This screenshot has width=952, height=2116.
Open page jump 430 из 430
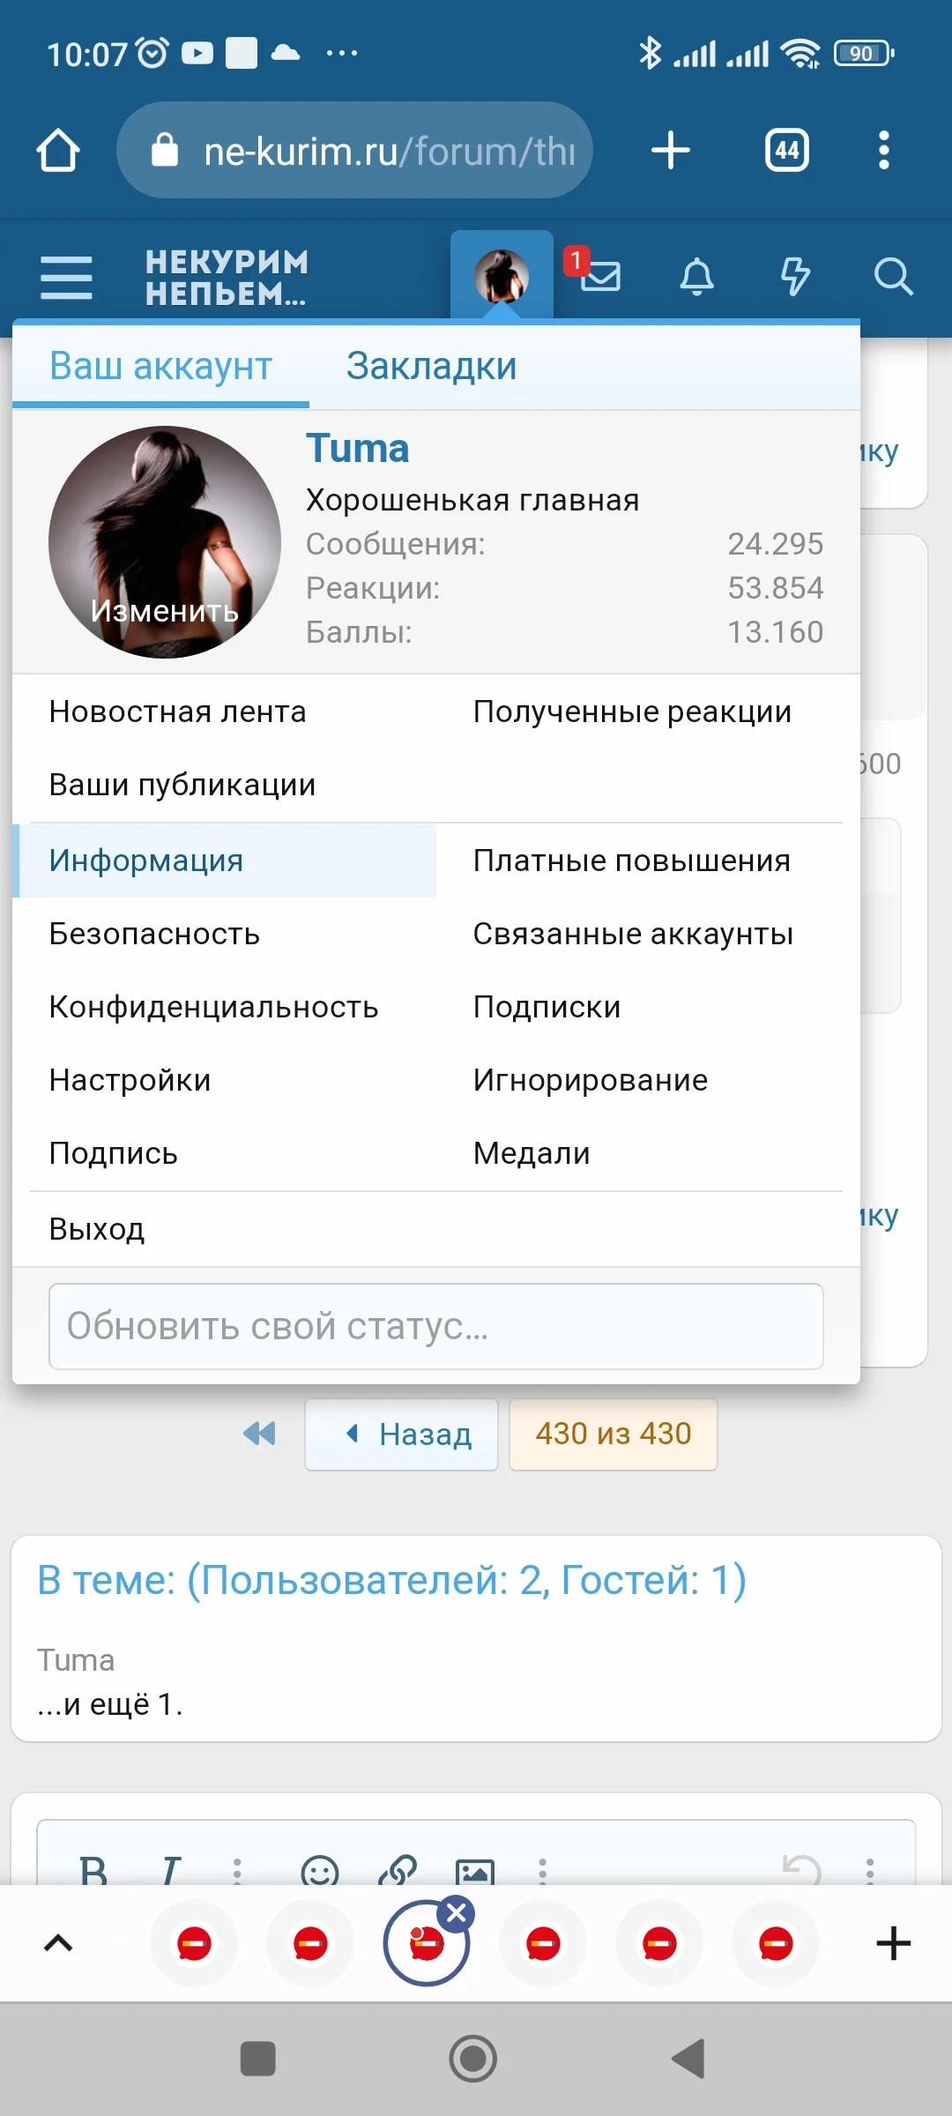pyautogui.click(x=614, y=1434)
